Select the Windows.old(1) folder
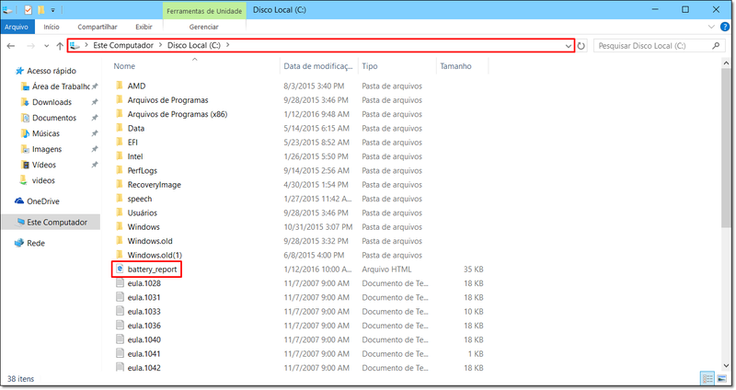736x390 pixels. coord(155,255)
